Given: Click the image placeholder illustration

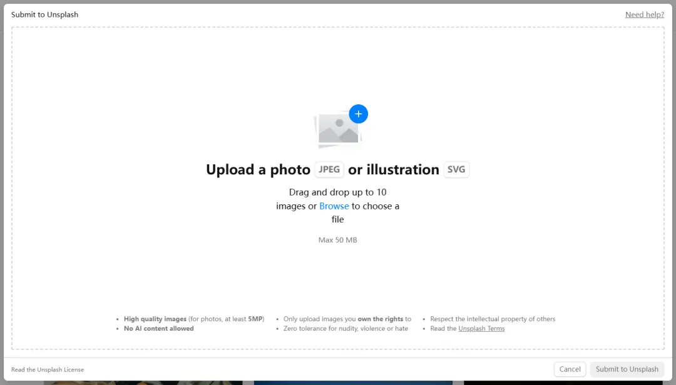Looking at the screenshot, I should pyautogui.click(x=338, y=129).
